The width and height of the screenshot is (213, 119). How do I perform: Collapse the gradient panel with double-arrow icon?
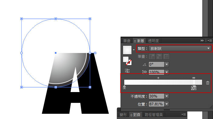coord(202,41)
